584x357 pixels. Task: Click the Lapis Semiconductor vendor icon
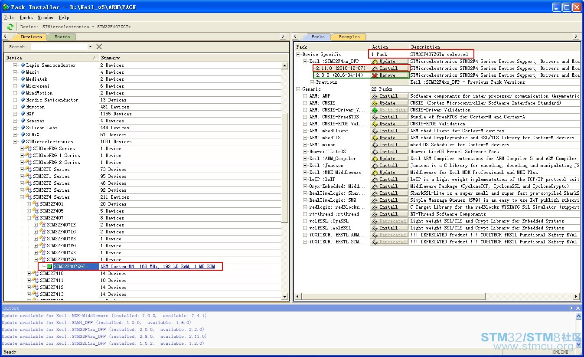point(23,65)
